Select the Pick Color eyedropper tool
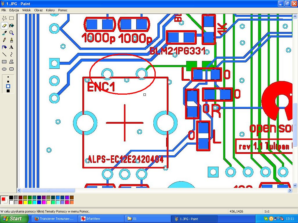The image size is (298, 223). (4, 33)
